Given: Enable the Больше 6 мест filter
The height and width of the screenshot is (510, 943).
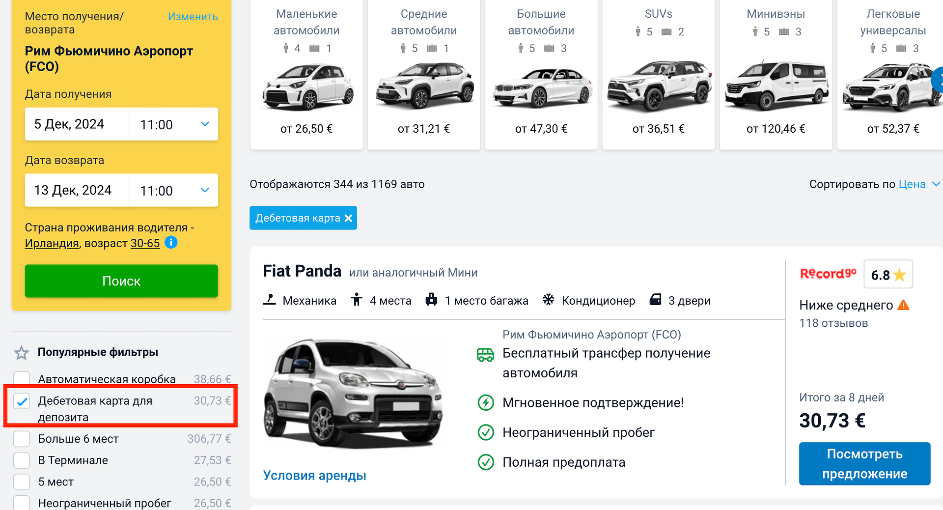Looking at the screenshot, I should tap(22, 439).
